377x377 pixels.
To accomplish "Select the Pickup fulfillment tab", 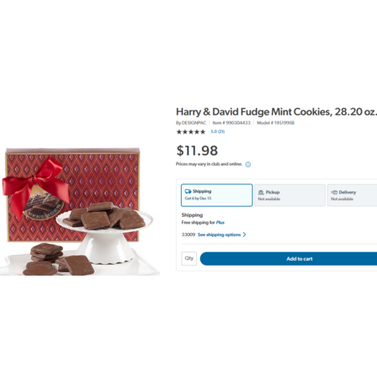I will [x=290, y=195].
